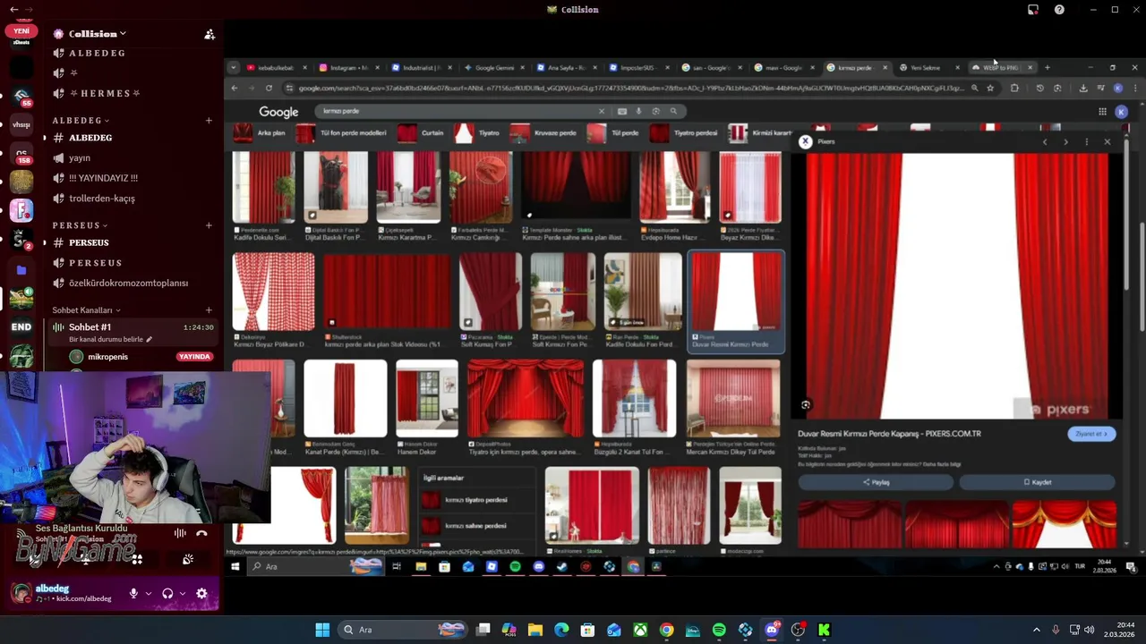Viewport: 1146px width, 644px height.
Task: Open Discord help icon in title bar
Action: click(x=1059, y=10)
